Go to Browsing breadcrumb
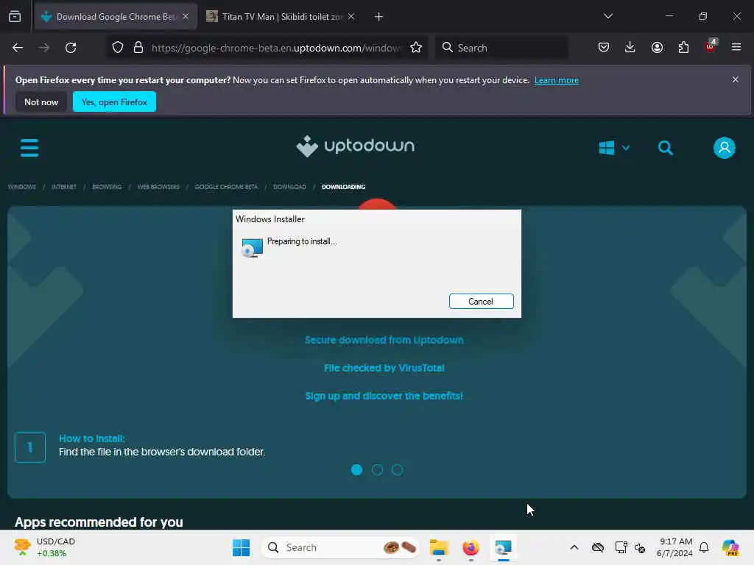The image size is (754, 565). (x=107, y=187)
